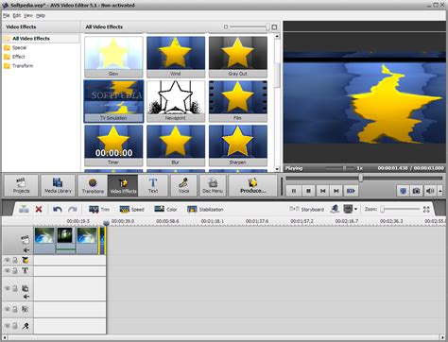Open the Transitions section

93,185
